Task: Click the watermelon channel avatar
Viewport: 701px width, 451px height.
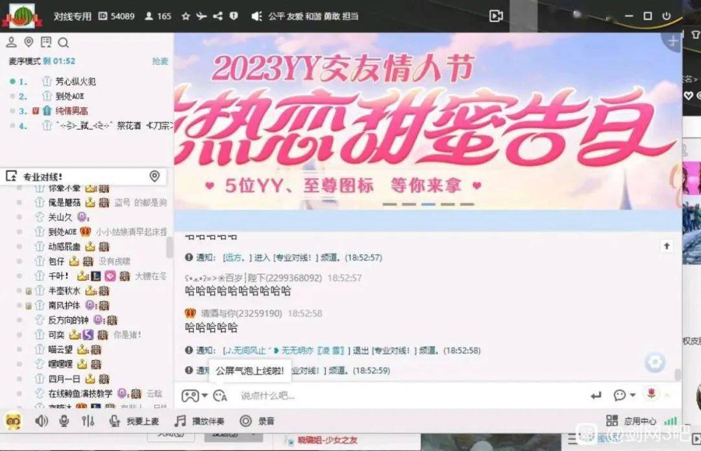Action: pyautogui.click(x=21, y=16)
